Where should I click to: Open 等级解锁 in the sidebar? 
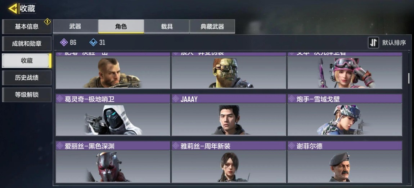(27, 95)
